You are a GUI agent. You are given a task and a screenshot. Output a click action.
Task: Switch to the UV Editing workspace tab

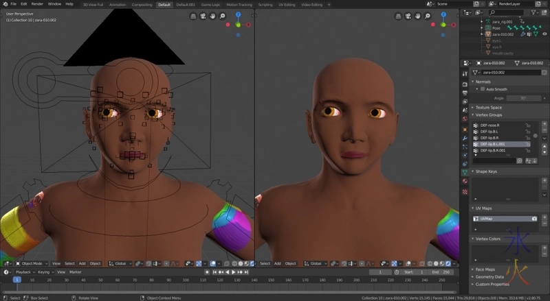pyautogui.click(x=286, y=4)
